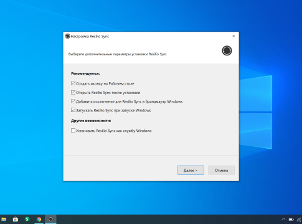Open File Explorer from the taskbar
The height and width of the screenshot is (224, 302).
(x=4, y=219)
